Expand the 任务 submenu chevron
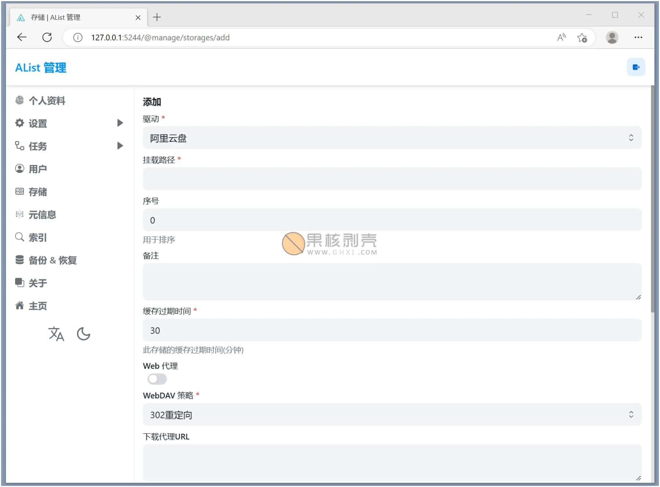660x487 pixels. click(120, 145)
